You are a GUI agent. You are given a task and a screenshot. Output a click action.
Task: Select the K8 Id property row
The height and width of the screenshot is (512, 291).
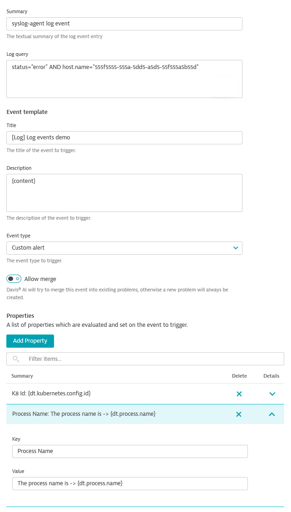tap(113, 394)
